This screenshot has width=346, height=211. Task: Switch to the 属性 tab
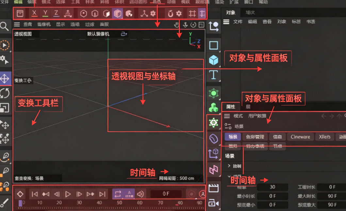click(x=231, y=107)
